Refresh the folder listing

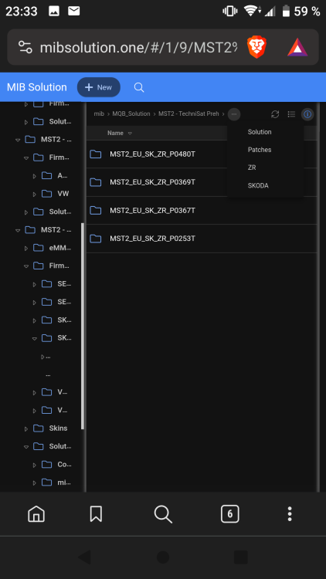tap(274, 114)
